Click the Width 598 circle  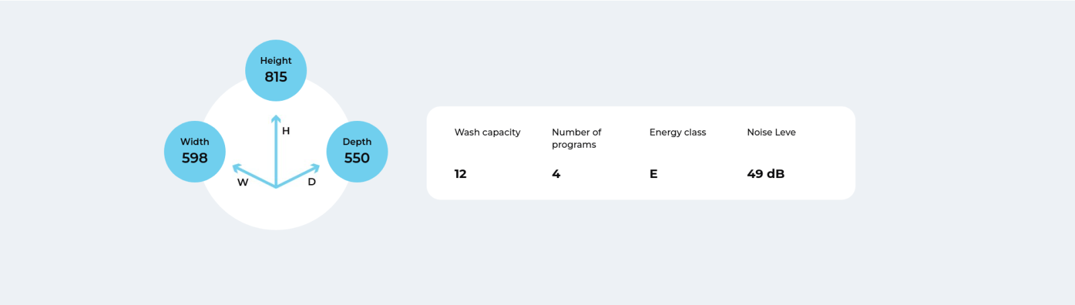[x=195, y=152]
